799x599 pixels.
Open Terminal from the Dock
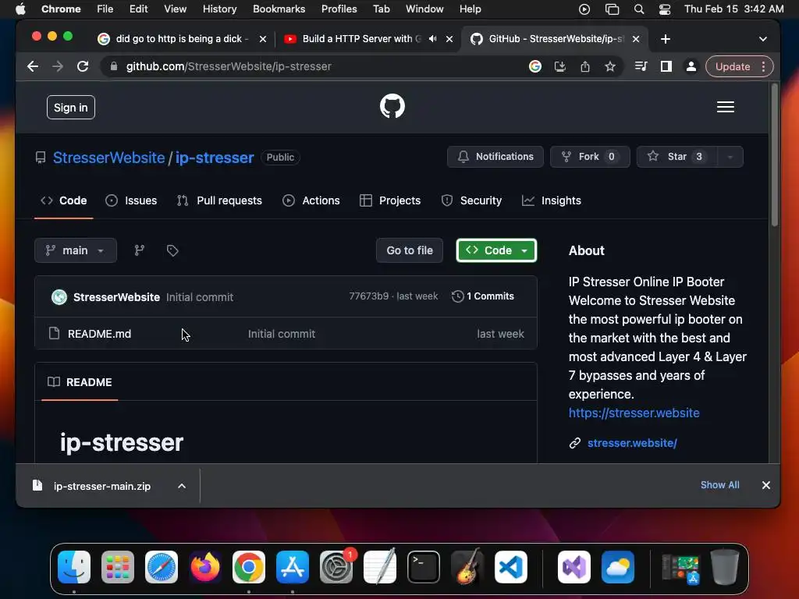(424, 567)
